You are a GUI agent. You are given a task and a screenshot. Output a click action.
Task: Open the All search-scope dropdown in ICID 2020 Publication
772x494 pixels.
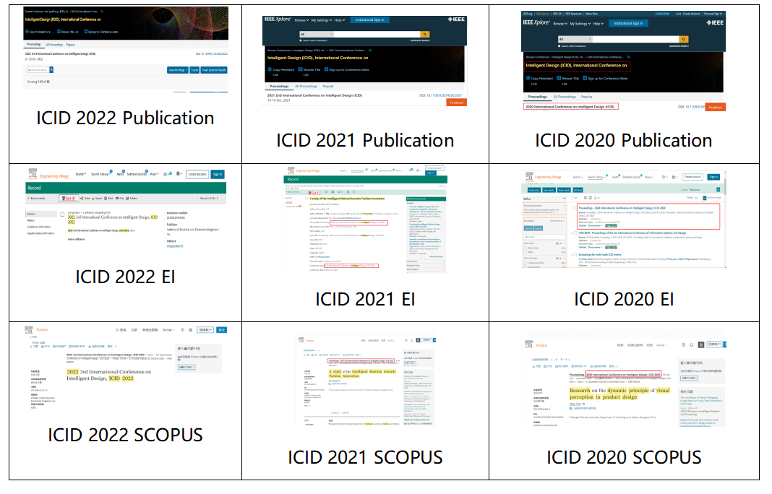pos(575,40)
